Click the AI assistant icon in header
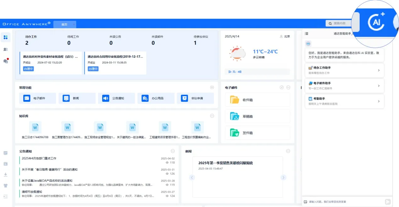Screen dimensions: 399x207 pos(376,22)
